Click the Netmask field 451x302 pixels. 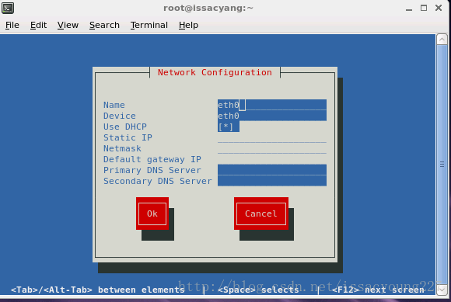click(272, 149)
